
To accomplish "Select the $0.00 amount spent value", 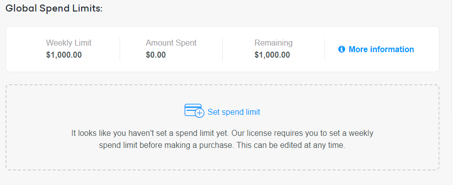I will (x=156, y=55).
